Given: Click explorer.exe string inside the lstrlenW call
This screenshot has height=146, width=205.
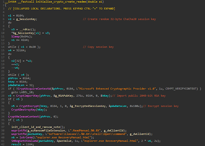Looking at the screenshot, I should pyautogui.click(x=64, y=137).
